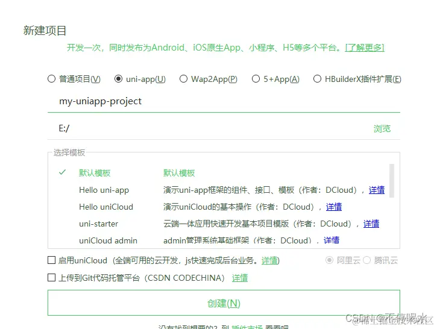Click the project path field E:/
The image size is (437, 329).
click(x=209, y=128)
